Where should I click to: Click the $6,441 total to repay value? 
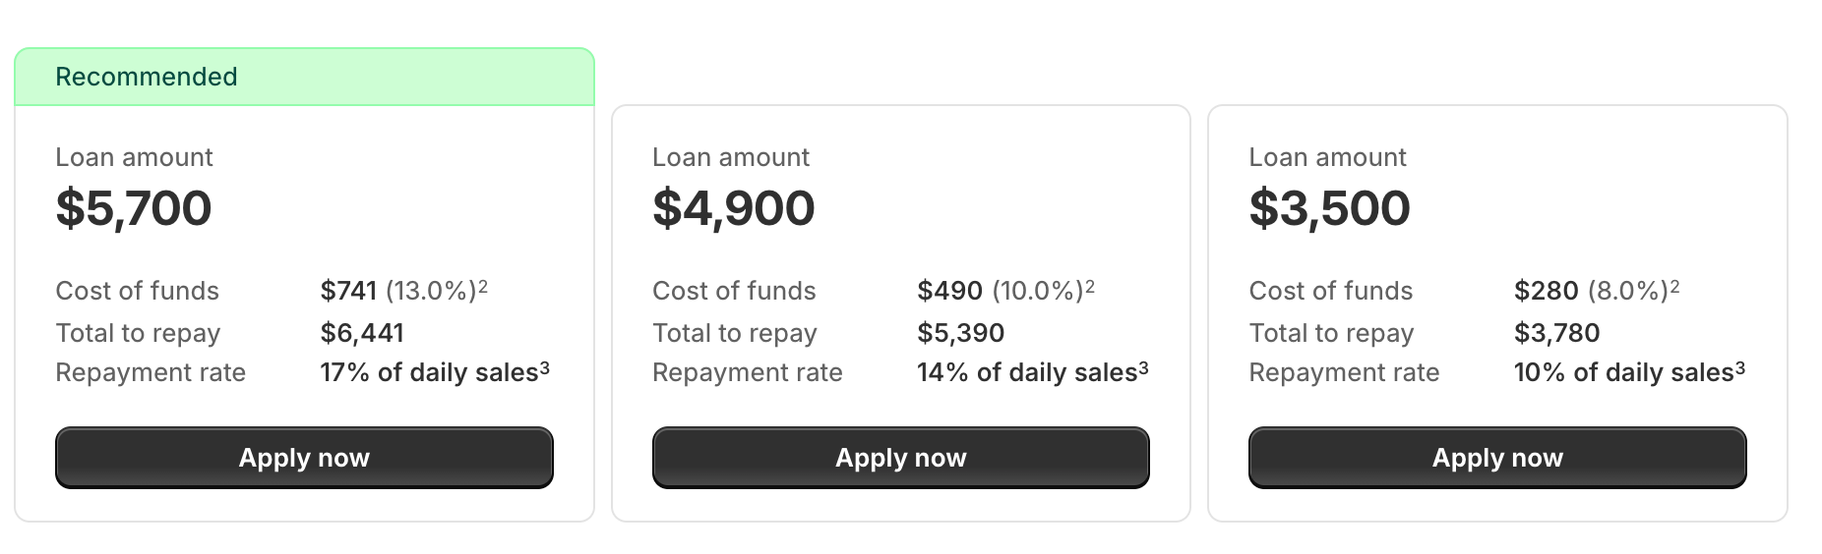pos(362,333)
